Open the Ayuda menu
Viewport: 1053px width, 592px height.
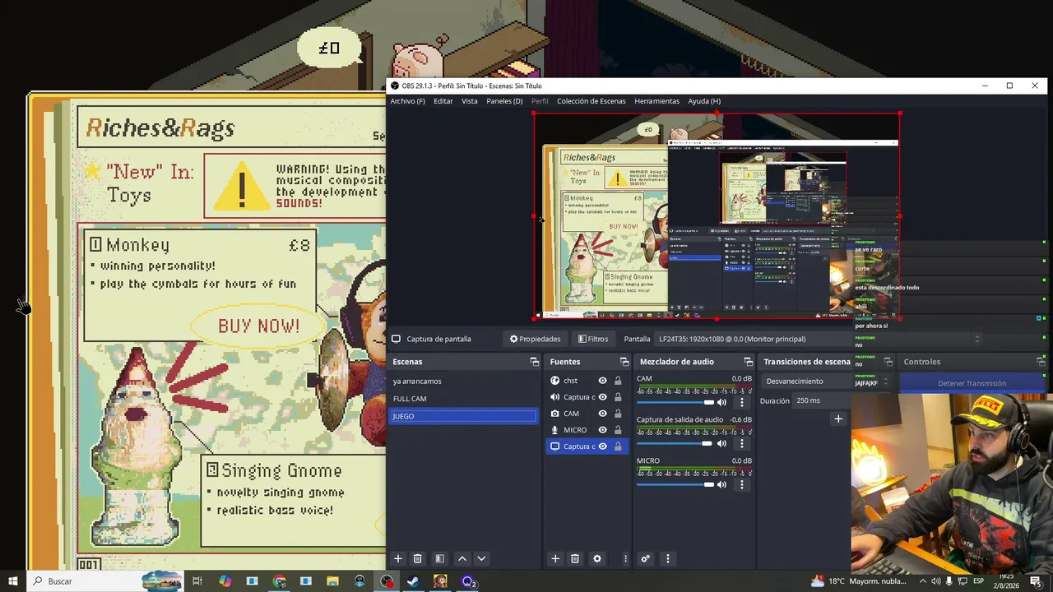(x=704, y=101)
